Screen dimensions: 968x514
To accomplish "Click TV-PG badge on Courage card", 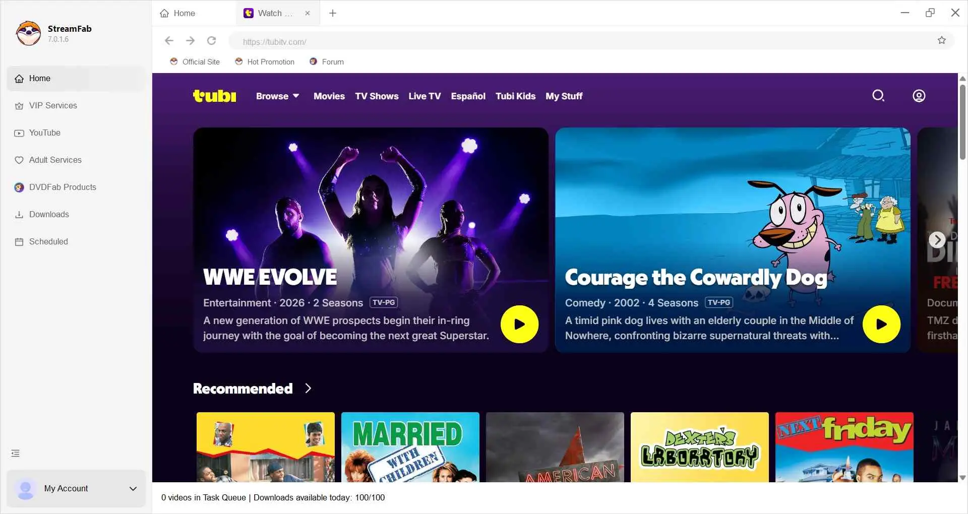I will coord(719,303).
